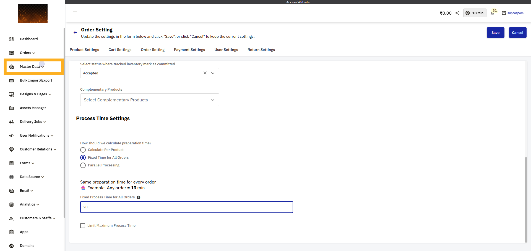Click the back arrow beside Order Setting

pos(75,33)
